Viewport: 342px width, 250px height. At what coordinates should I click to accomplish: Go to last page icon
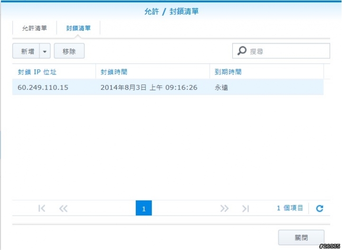[246, 208]
